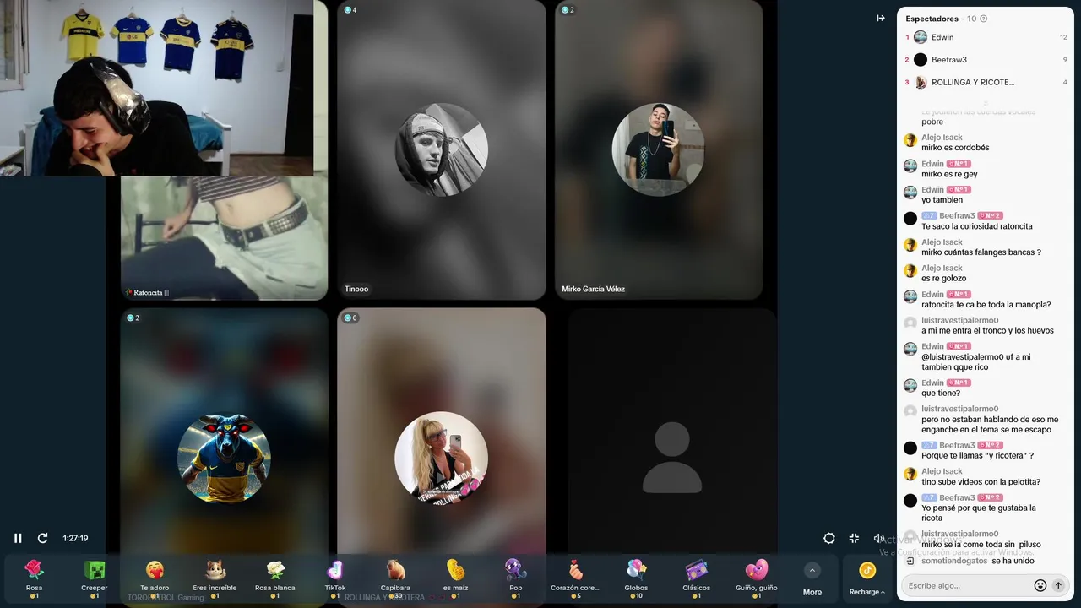
Task: Send a Rosa gift
Action: [x=34, y=578]
